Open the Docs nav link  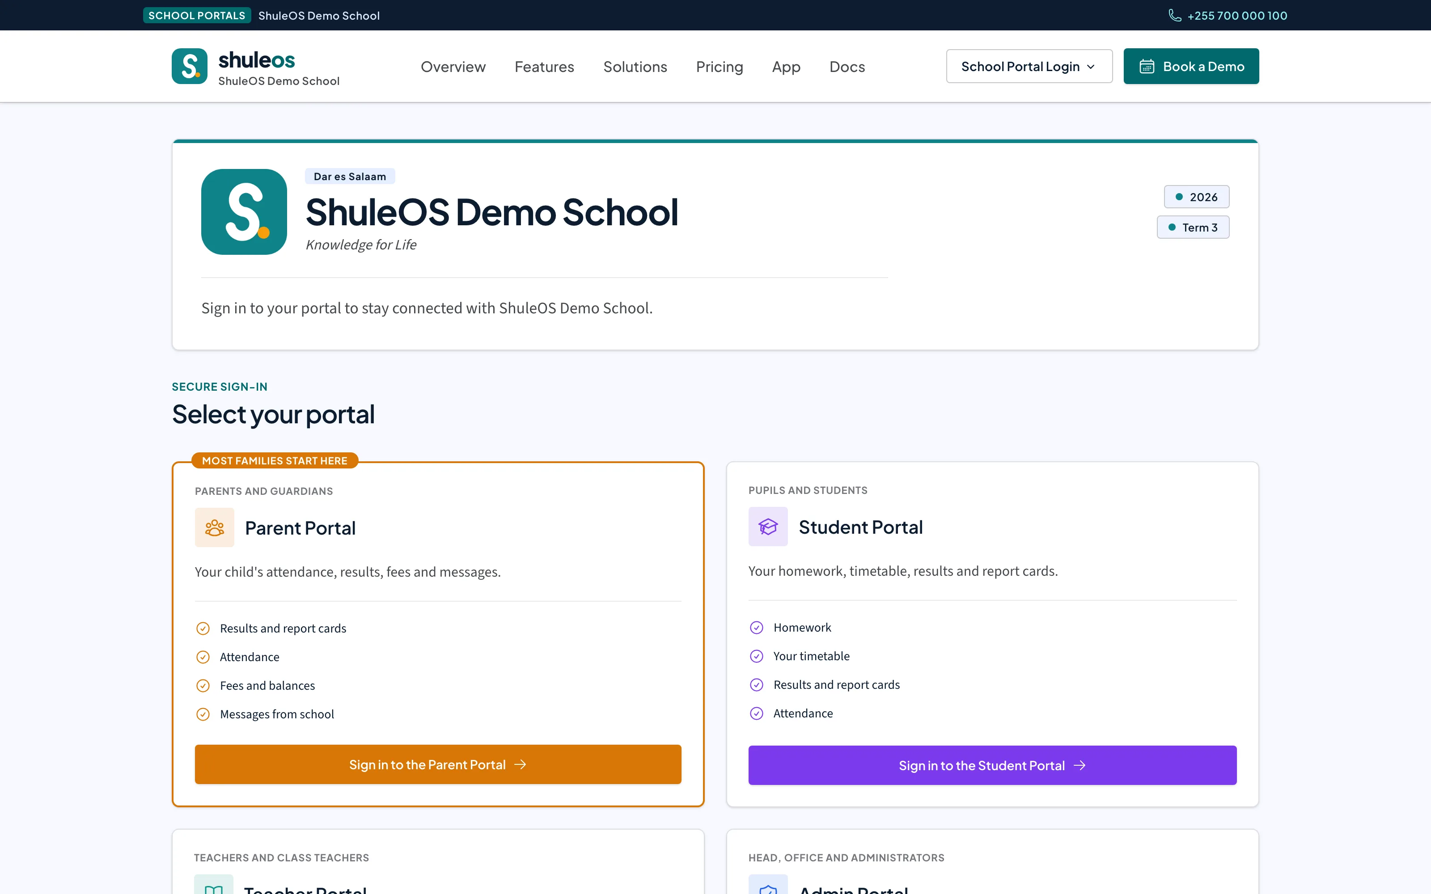(x=847, y=67)
